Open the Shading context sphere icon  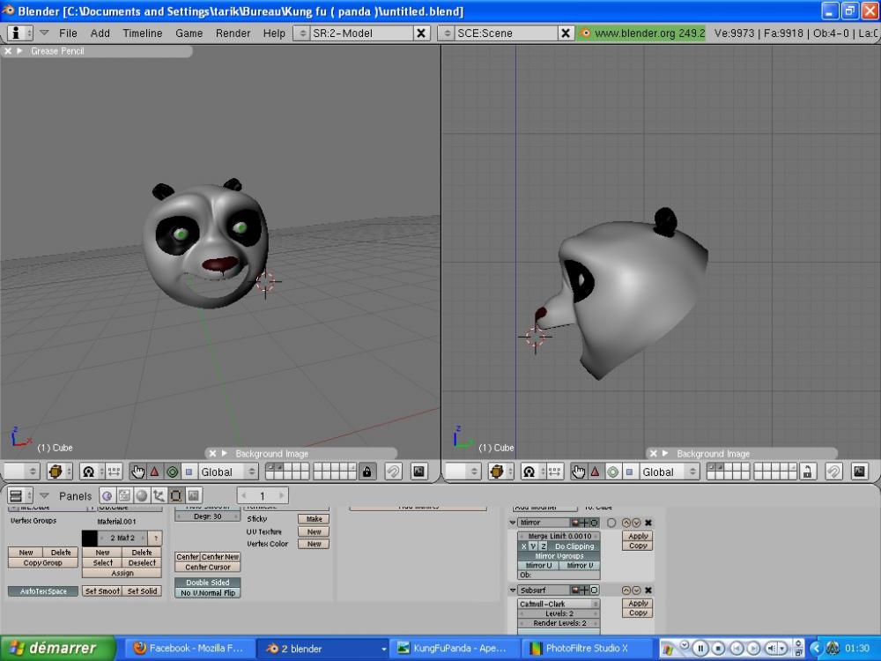(x=142, y=495)
